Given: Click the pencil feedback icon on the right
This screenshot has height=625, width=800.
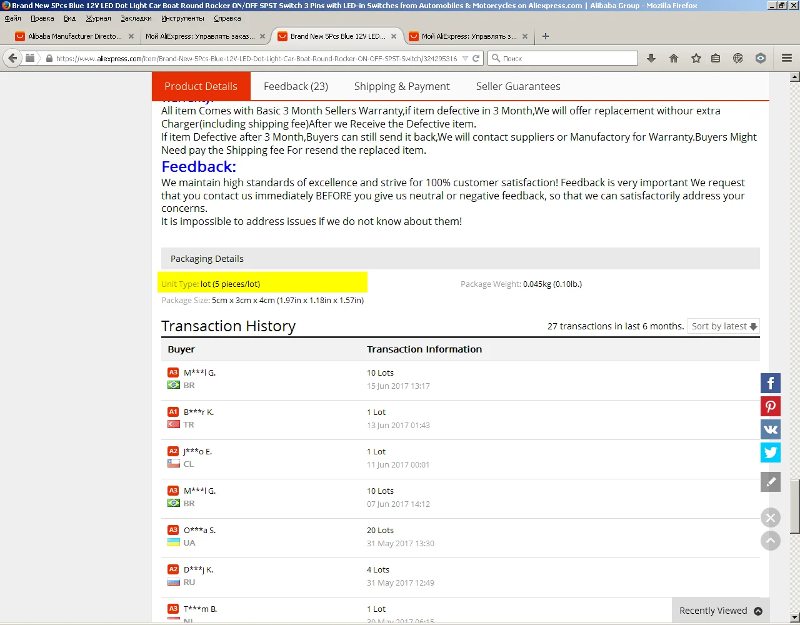Looking at the screenshot, I should pyautogui.click(x=771, y=482).
